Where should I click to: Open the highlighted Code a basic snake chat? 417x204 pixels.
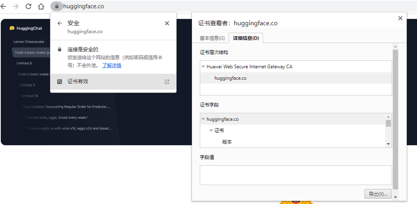(x=32, y=53)
